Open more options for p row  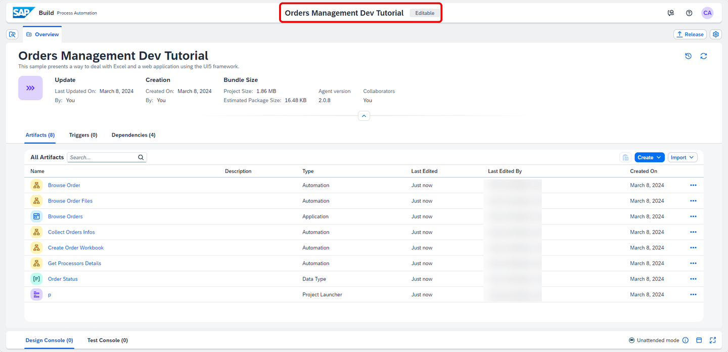coord(693,294)
